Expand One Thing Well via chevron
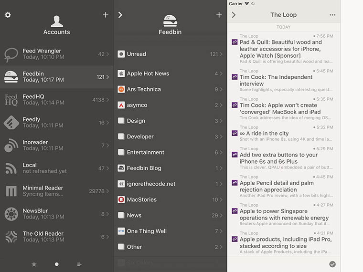The width and height of the screenshot is (363, 272). 221,231
